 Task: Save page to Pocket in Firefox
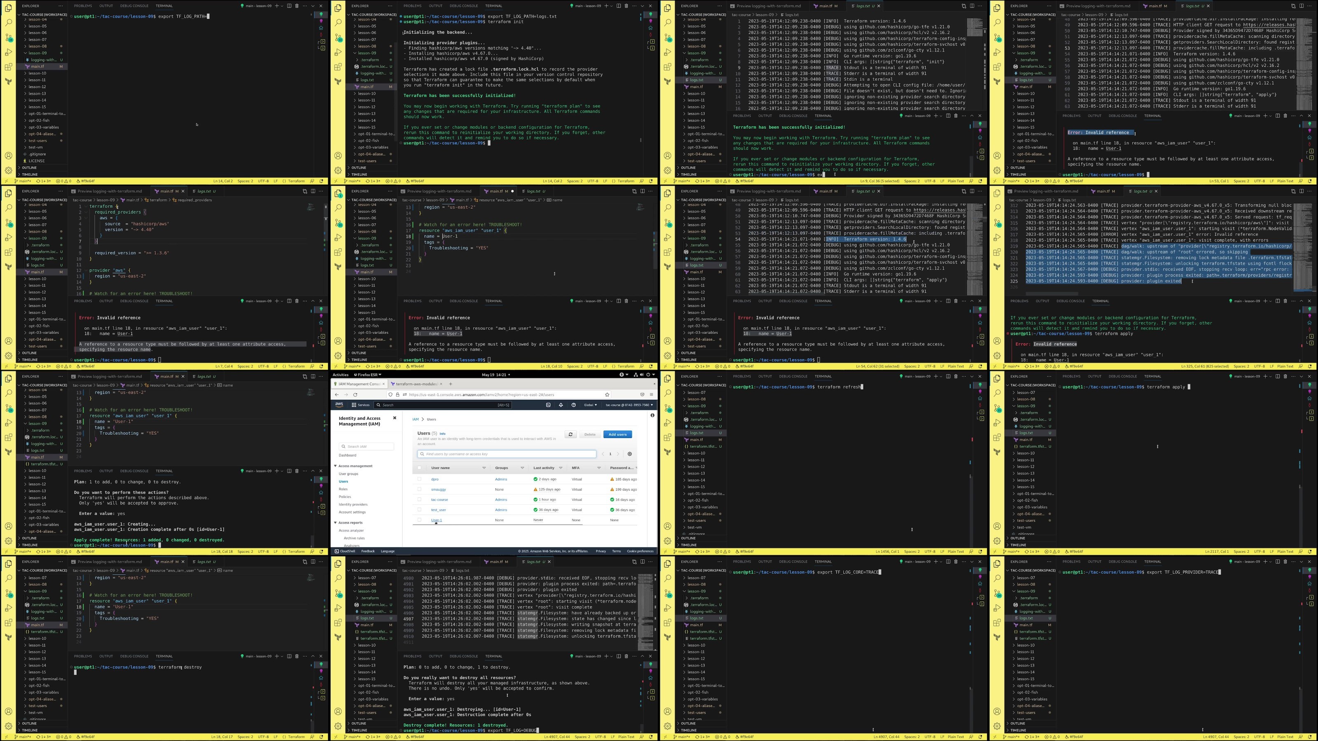point(642,394)
